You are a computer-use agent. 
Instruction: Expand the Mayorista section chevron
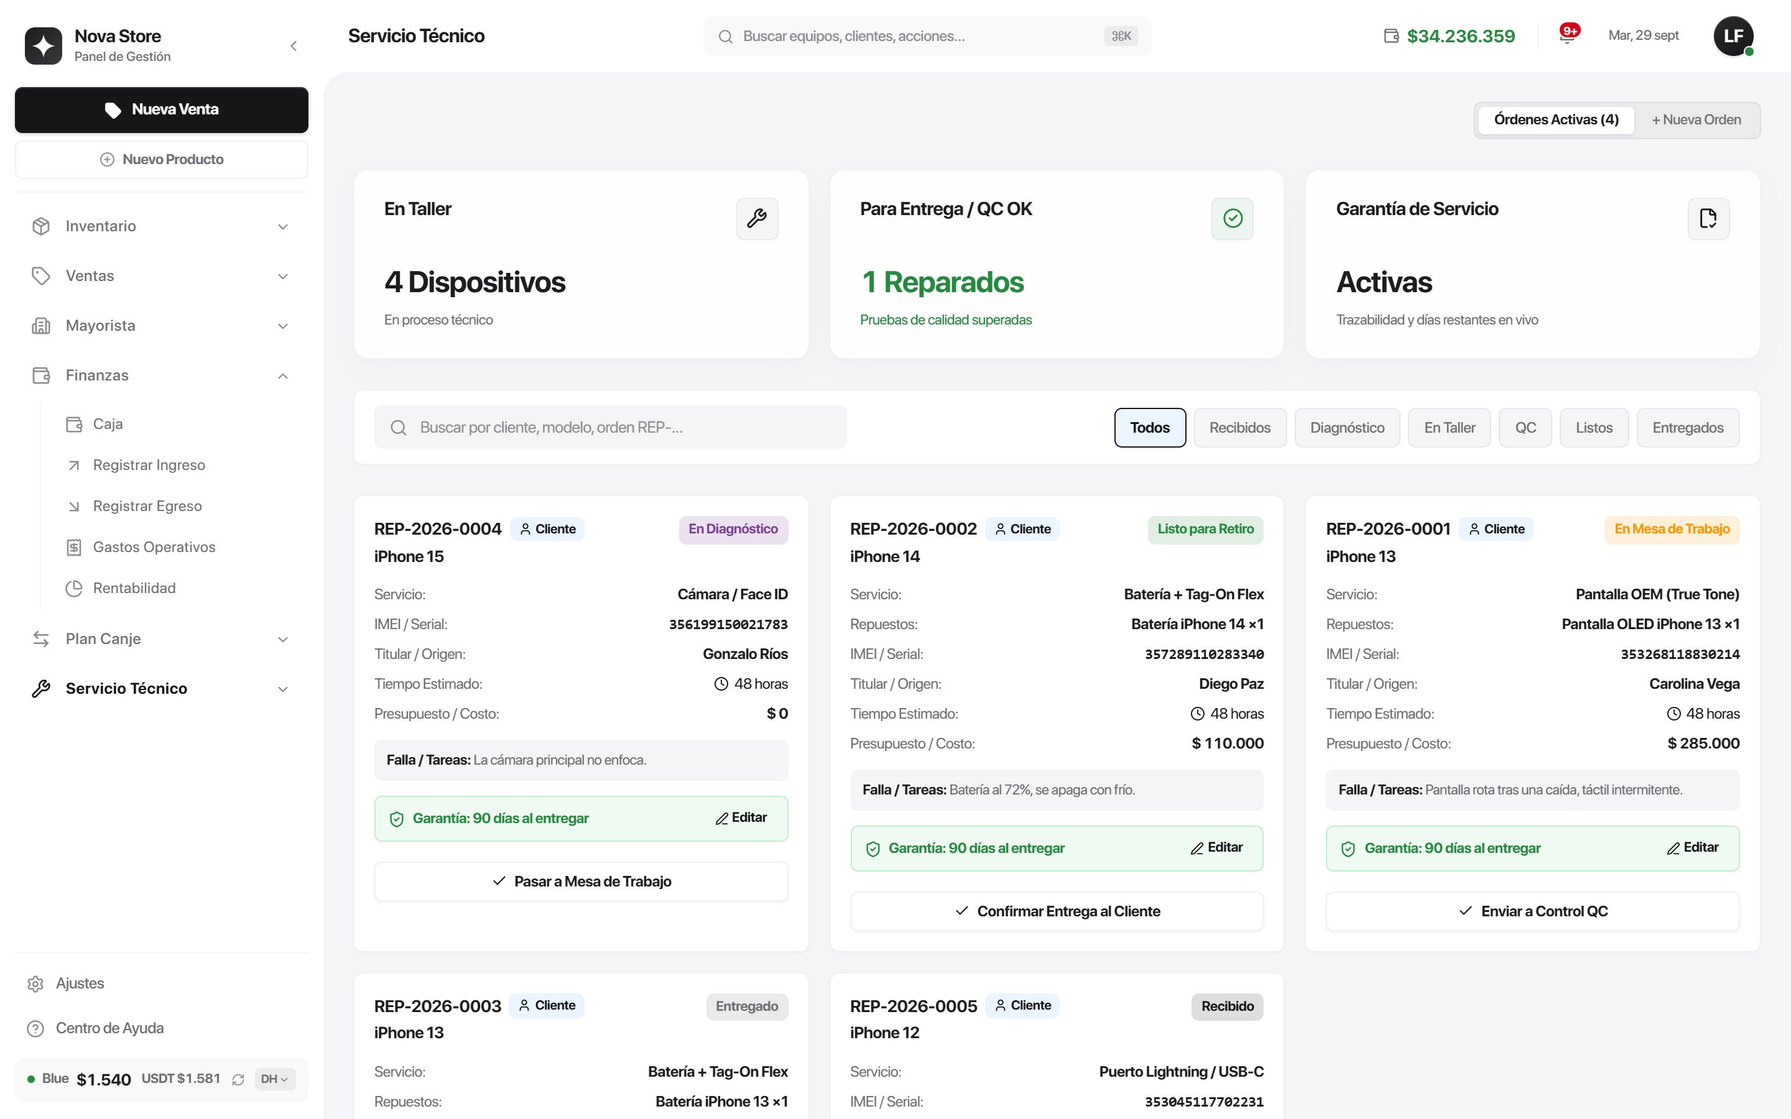(x=283, y=326)
